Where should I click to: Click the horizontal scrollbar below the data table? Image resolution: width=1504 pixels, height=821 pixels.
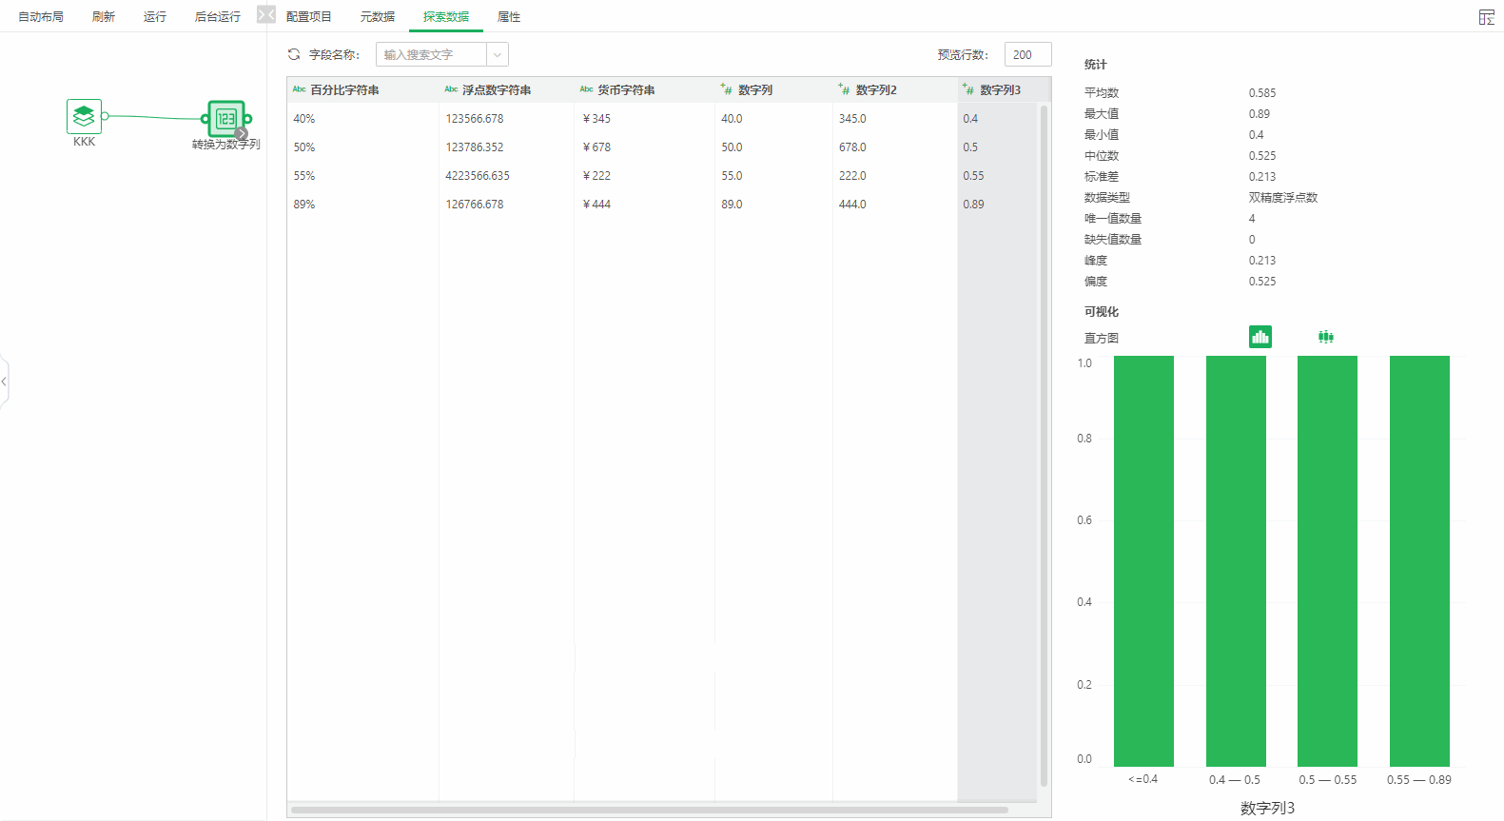tap(649, 811)
